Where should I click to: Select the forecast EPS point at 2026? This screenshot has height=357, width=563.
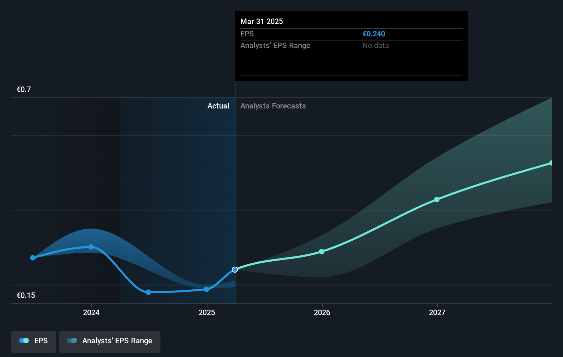pos(322,252)
